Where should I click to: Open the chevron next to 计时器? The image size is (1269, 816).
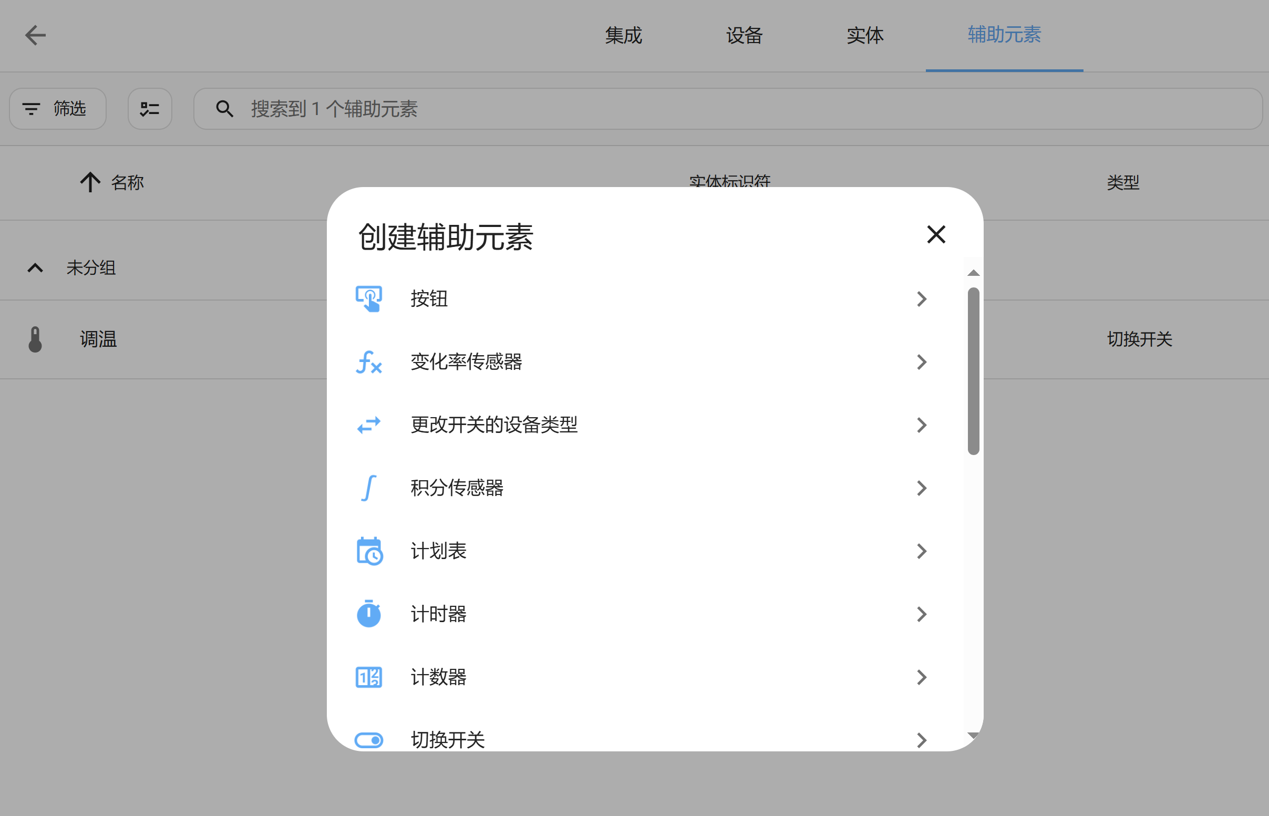pos(922,614)
